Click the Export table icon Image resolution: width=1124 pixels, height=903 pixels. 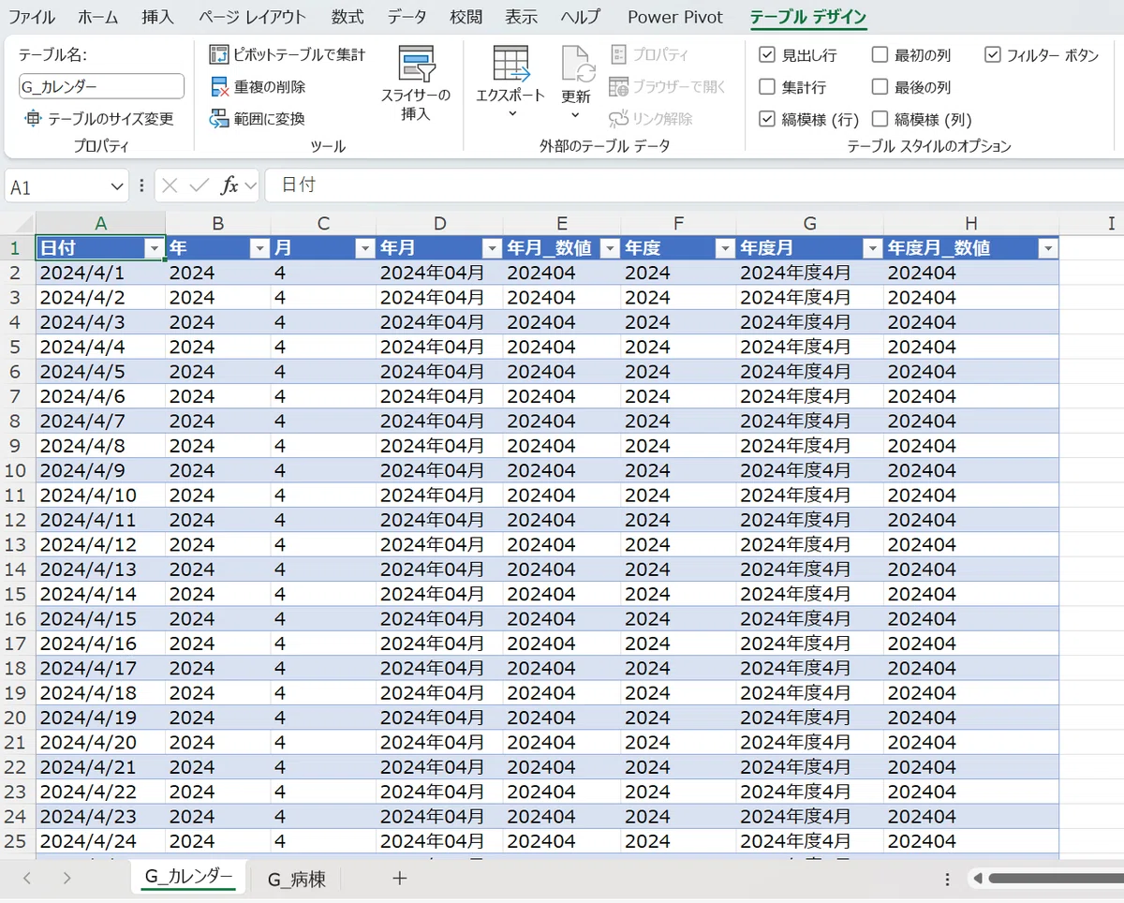[x=511, y=65]
